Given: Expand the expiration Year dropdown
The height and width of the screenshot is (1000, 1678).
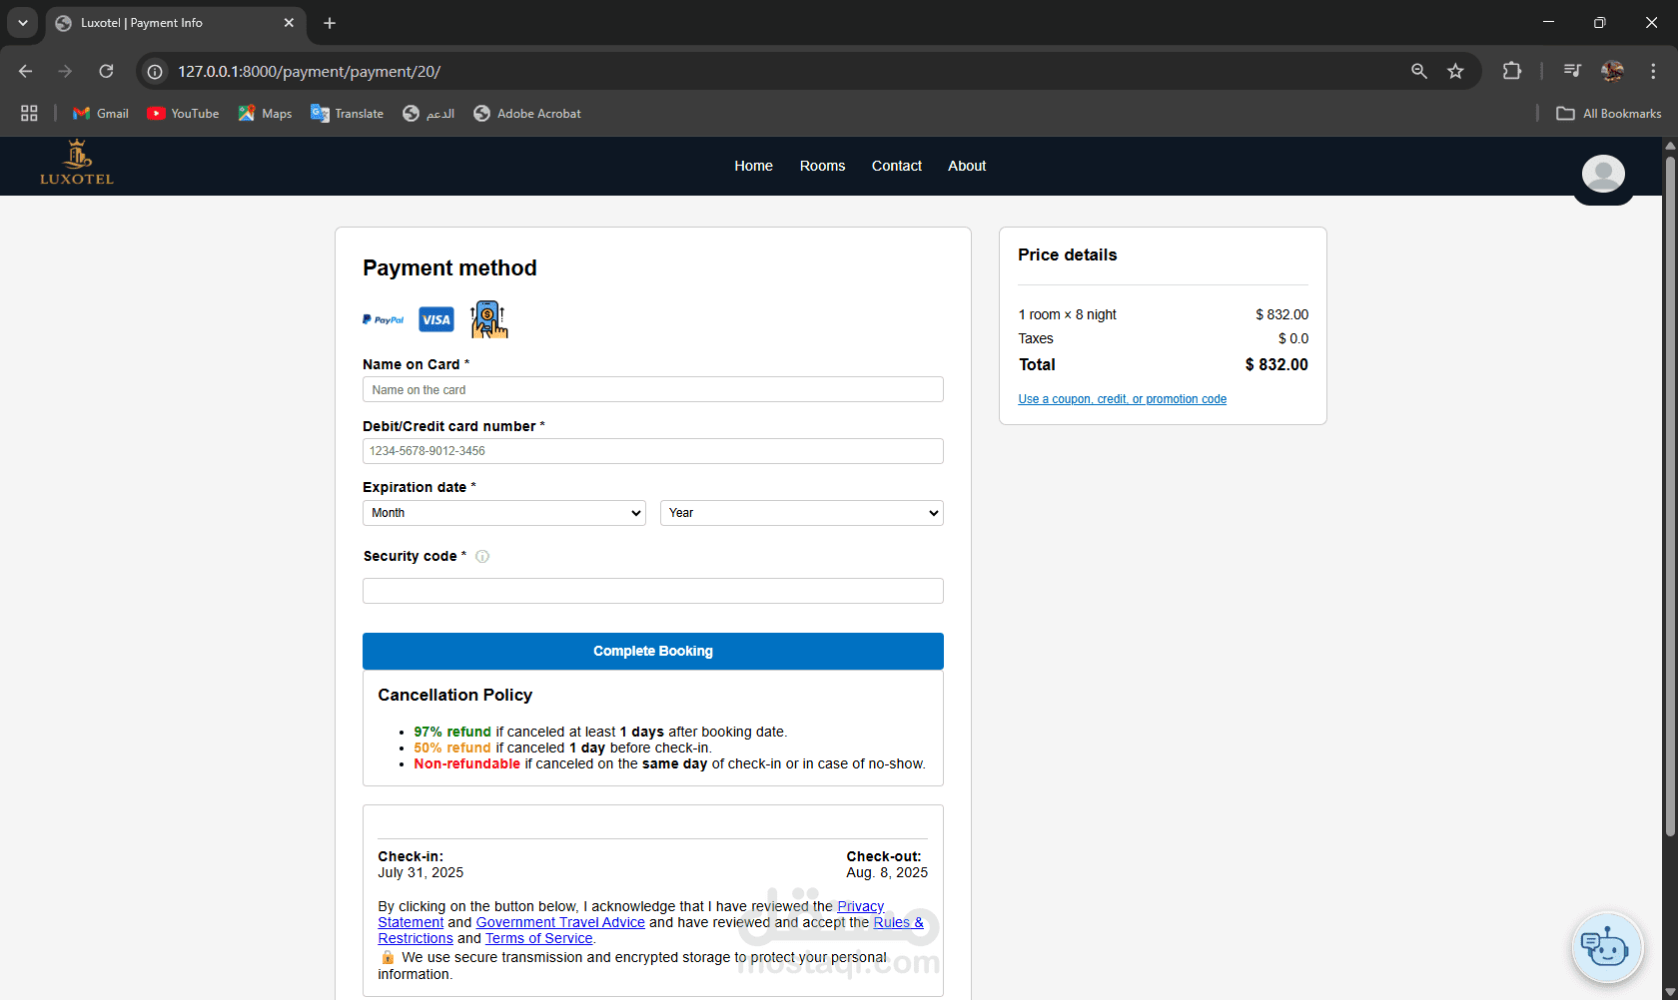Looking at the screenshot, I should [x=801, y=513].
